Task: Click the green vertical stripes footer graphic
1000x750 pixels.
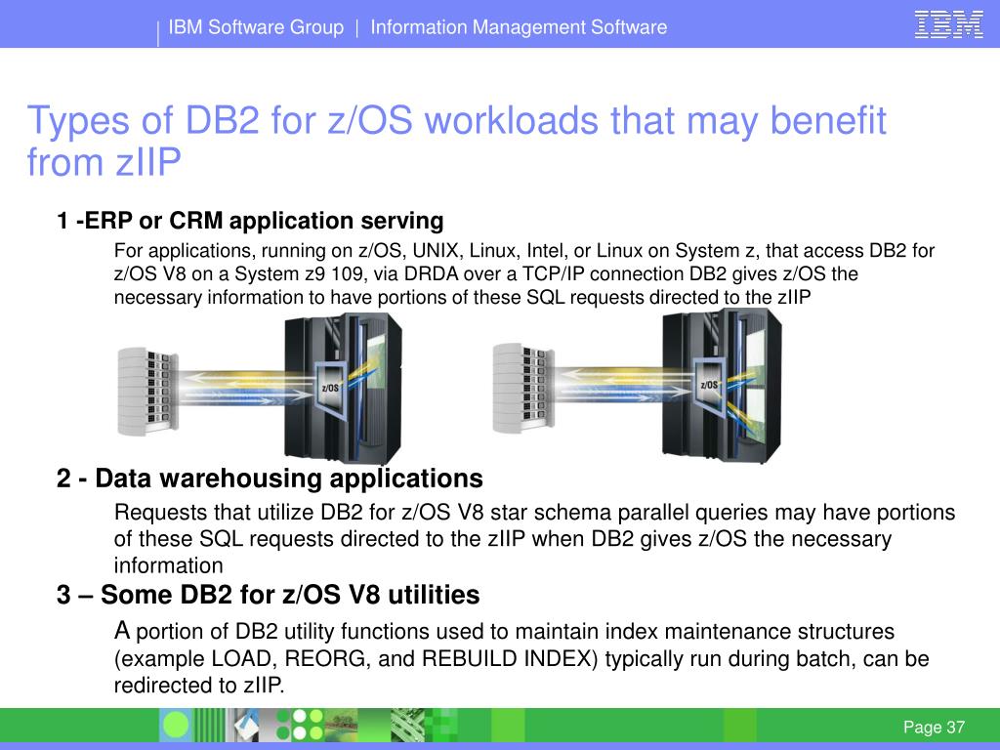Action: coord(209,725)
